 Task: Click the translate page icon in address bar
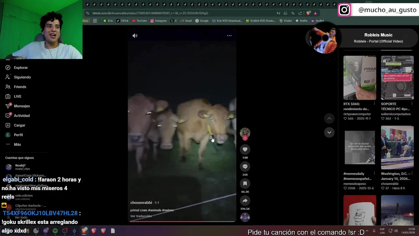(293, 13)
